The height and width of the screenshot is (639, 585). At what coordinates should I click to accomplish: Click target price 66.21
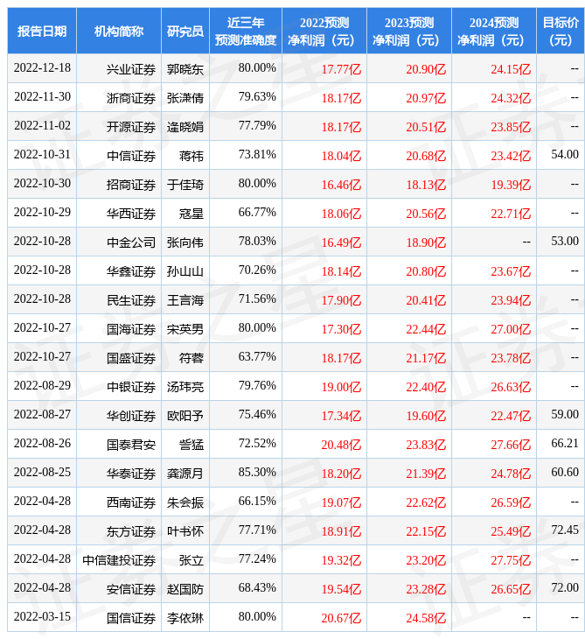565,444
